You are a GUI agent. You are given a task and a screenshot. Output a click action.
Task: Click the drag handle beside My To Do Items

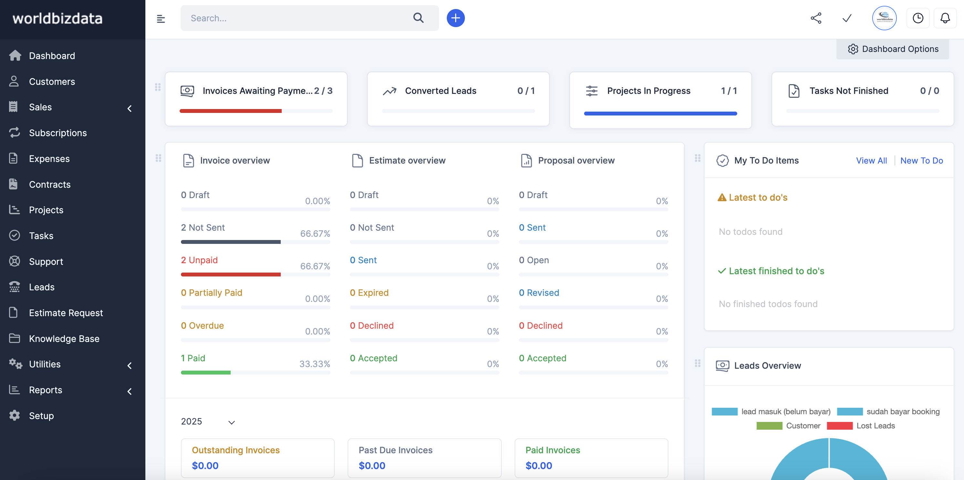pyautogui.click(x=697, y=158)
